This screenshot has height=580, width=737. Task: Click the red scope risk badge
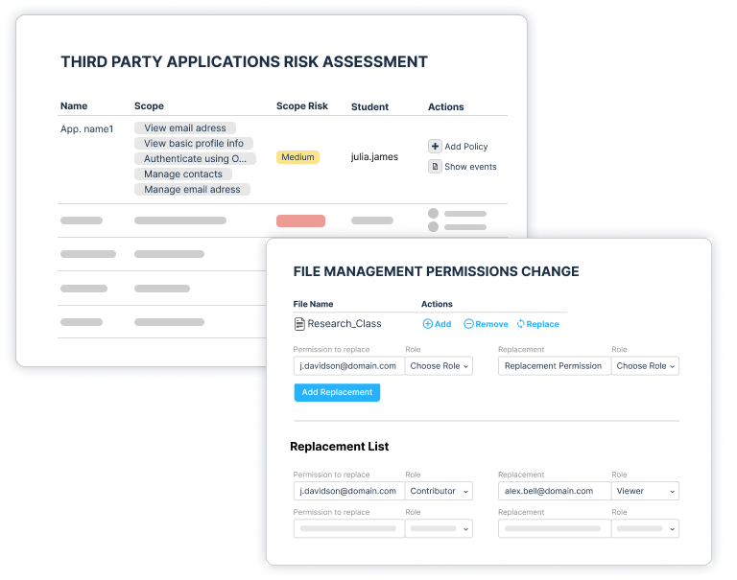[300, 220]
